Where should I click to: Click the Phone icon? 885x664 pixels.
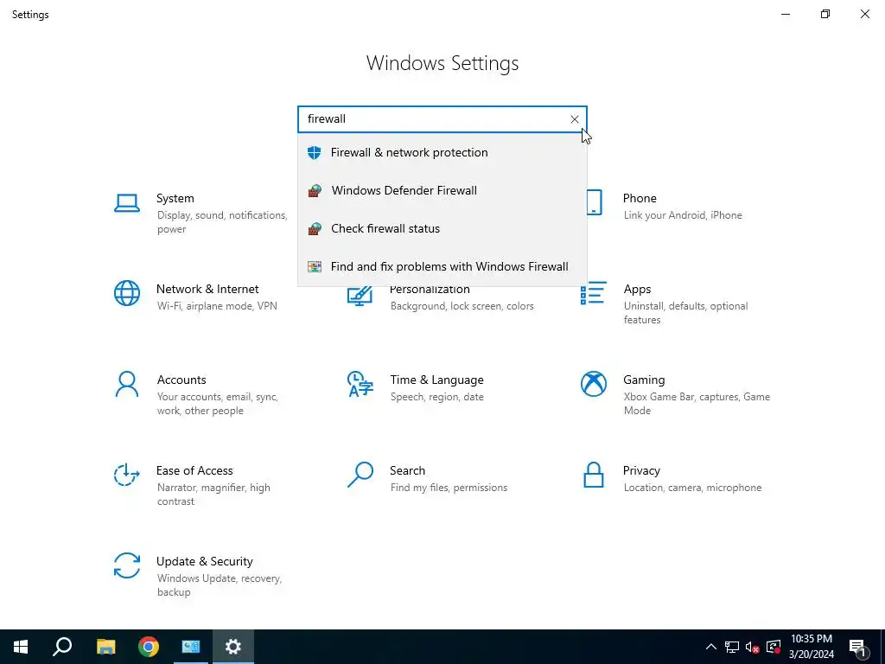594,202
